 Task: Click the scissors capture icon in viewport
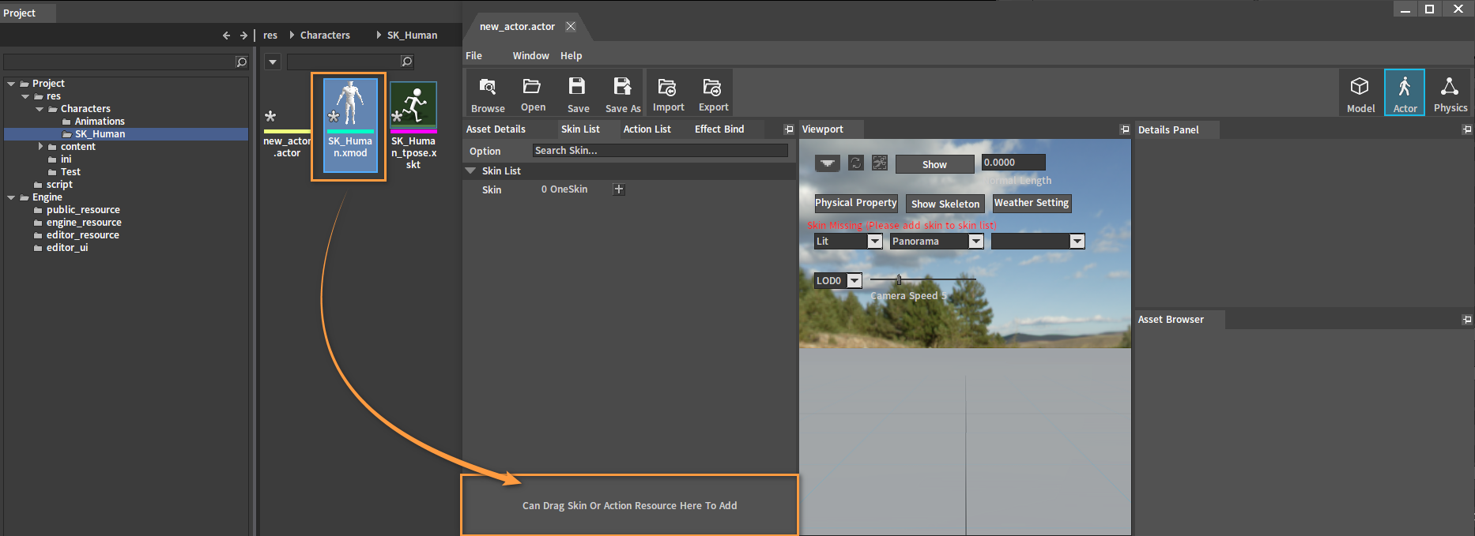pyautogui.click(x=880, y=163)
